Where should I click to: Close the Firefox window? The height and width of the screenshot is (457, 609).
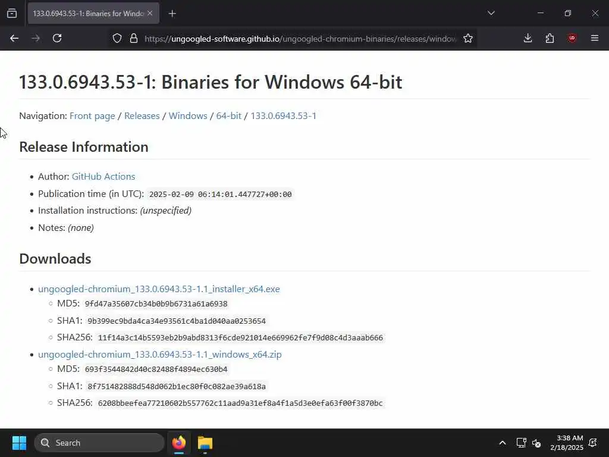(x=595, y=13)
